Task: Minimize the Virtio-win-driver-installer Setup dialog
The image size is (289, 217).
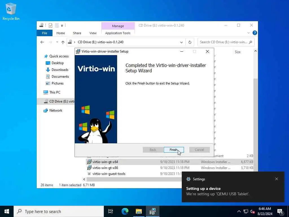Action: pyautogui.click(x=182, y=51)
